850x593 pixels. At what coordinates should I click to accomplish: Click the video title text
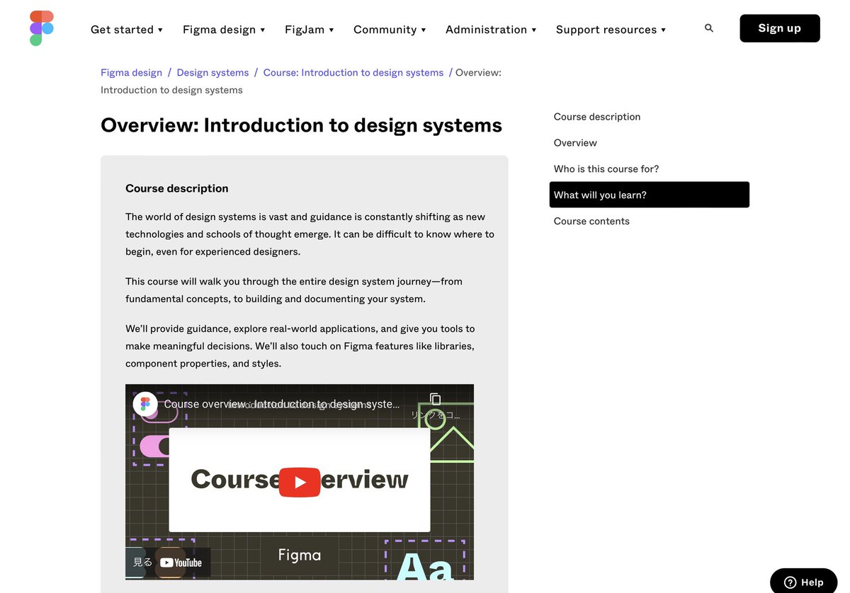pos(282,405)
